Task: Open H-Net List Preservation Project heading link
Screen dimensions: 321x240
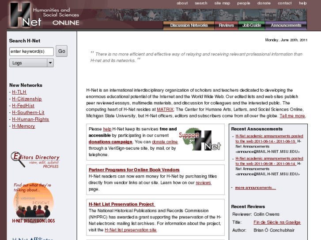Action: (122, 204)
